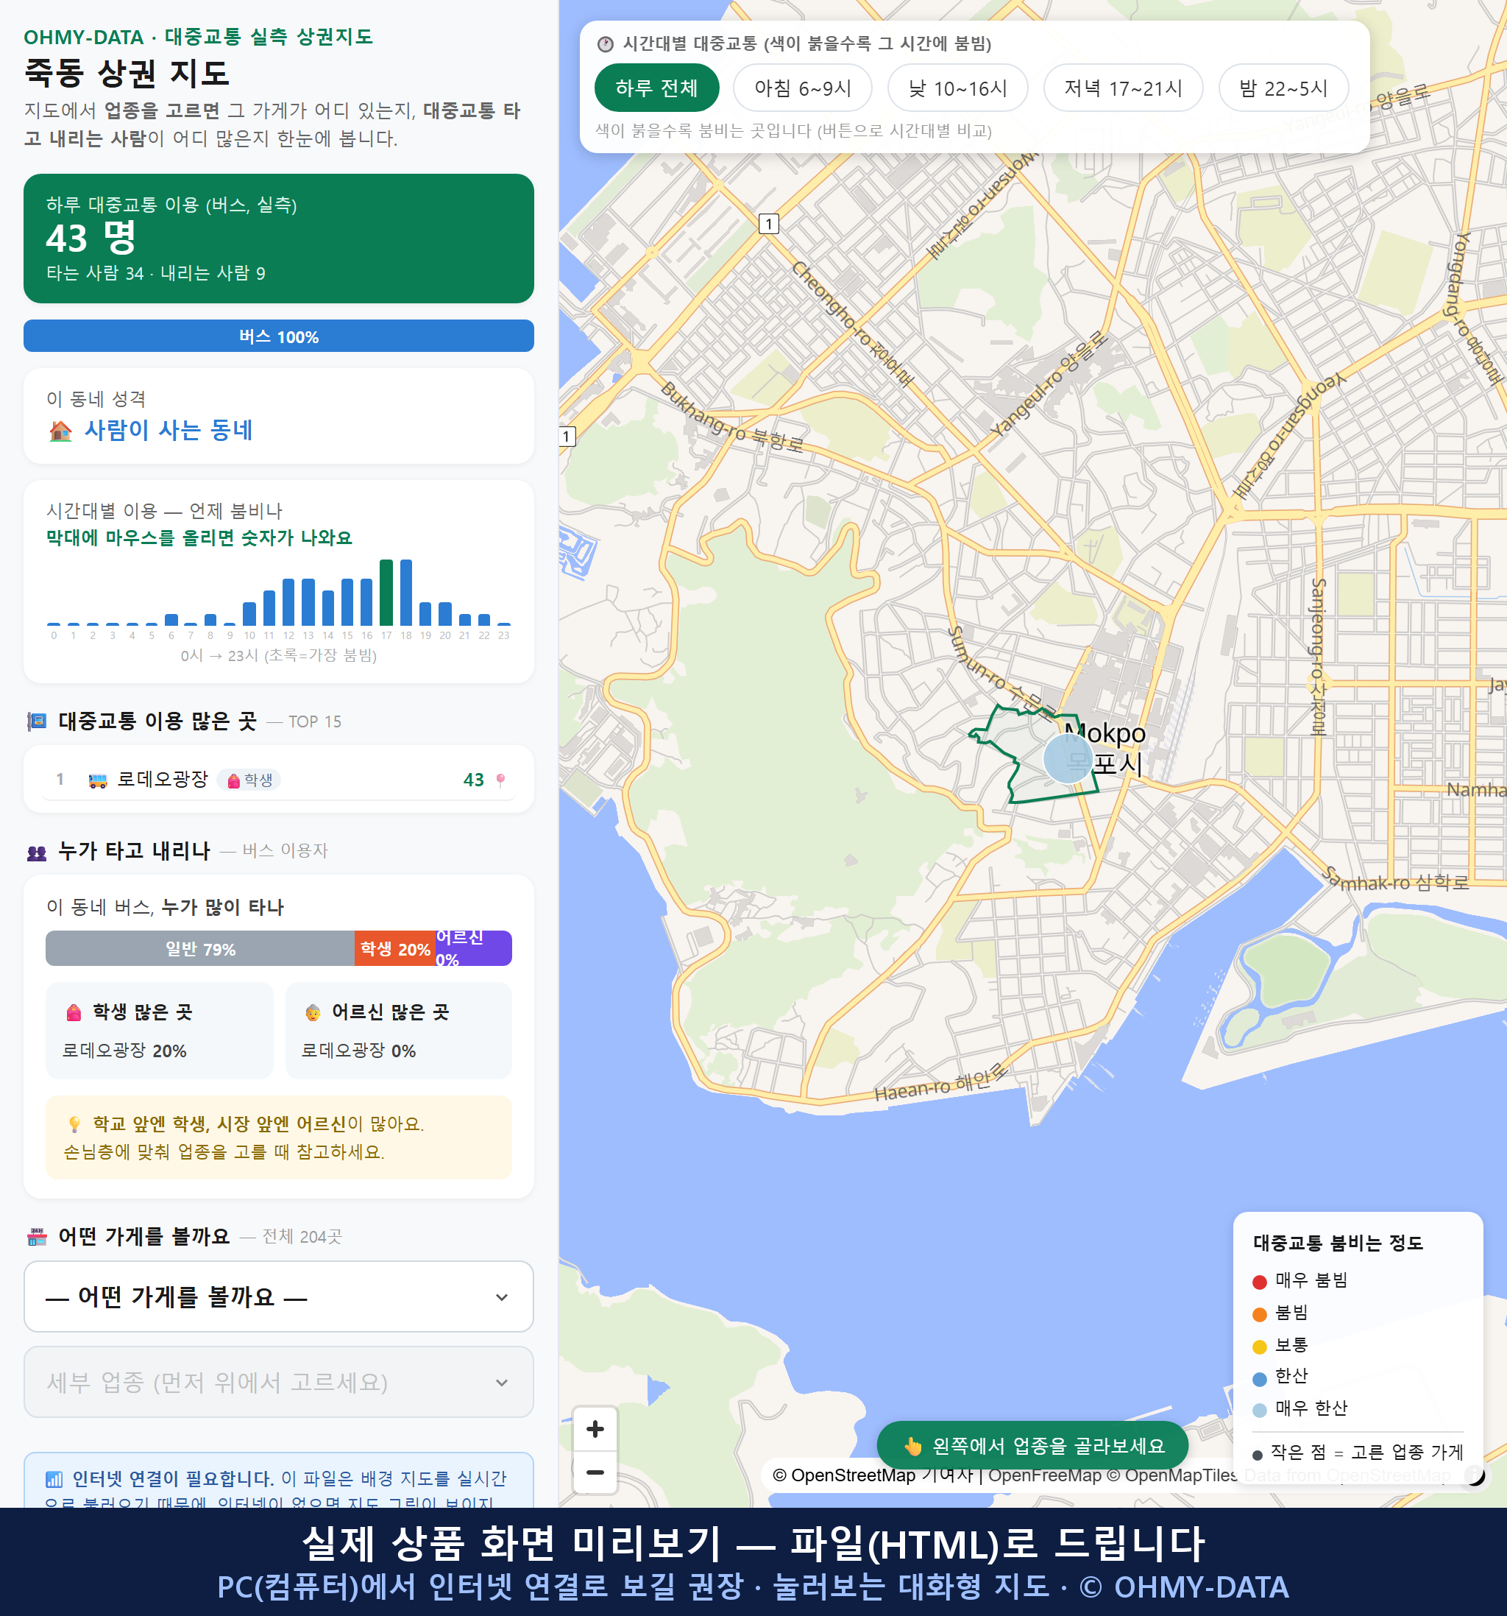Click the route 1 shield near Cheongho-ro
The width and height of the screenshot is (1507, 1616).
tap(768, 224)
